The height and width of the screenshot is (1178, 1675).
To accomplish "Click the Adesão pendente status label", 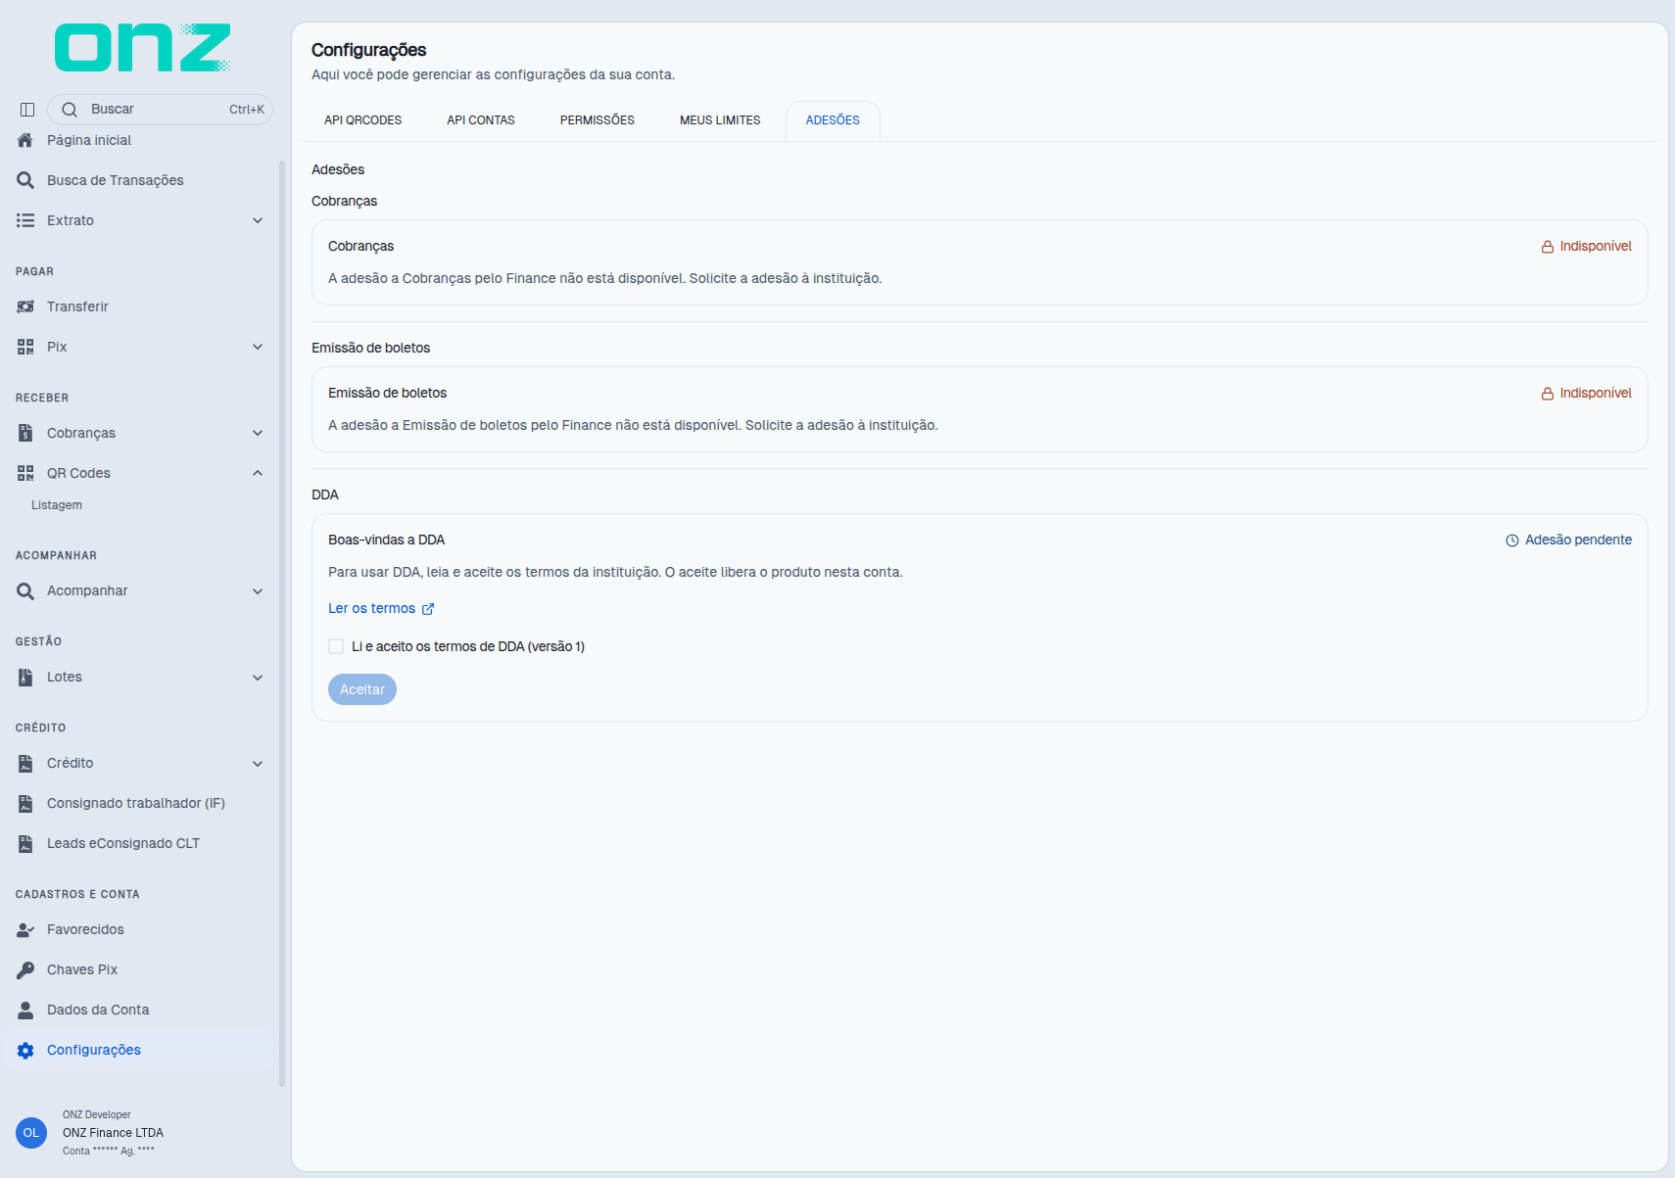I will (x=1568, y=540).
